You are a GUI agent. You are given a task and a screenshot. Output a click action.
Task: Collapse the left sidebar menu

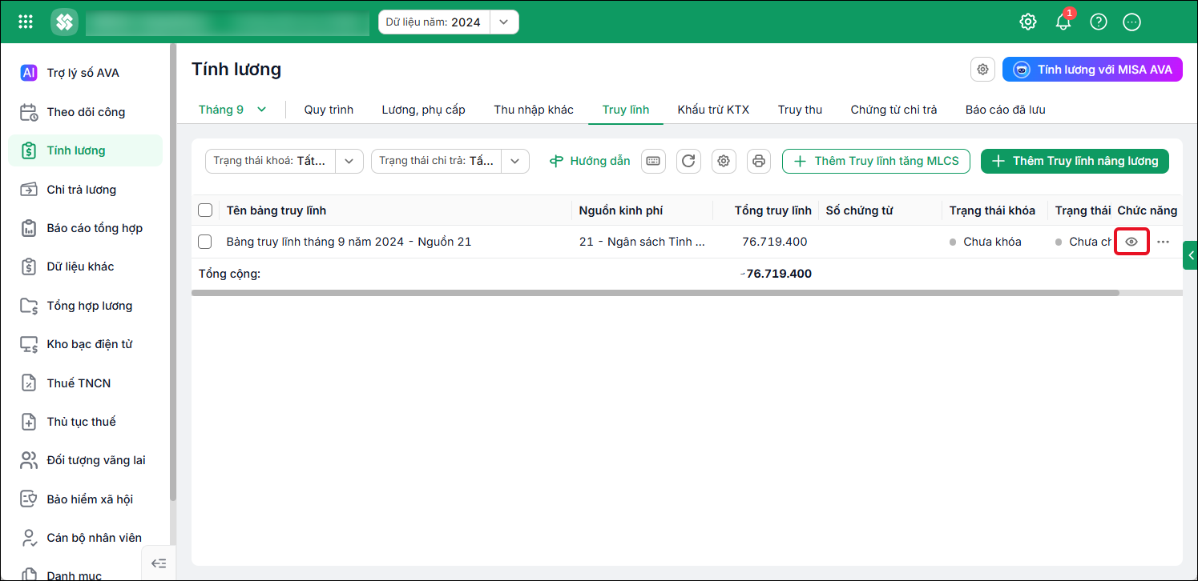pos(159,563)
